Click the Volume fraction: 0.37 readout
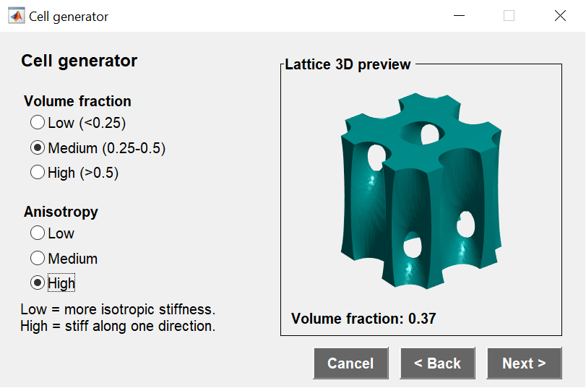Screen dimensions: 586x388 point(363,318)
